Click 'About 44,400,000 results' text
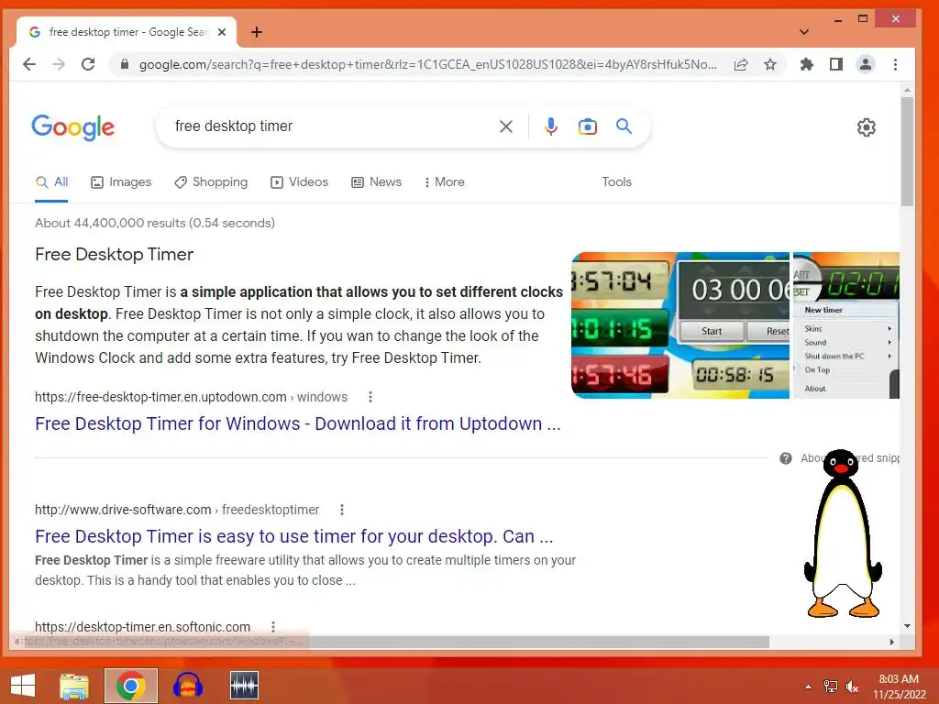939x704 pixels. click(x=154, y=224)
